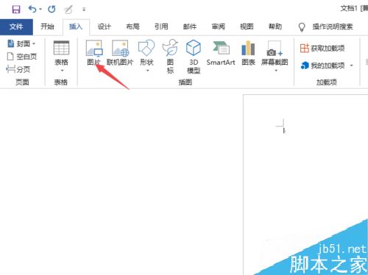Select the 插入 (Insert) tab
Screen dimensions: 368x275
(76, 26)
